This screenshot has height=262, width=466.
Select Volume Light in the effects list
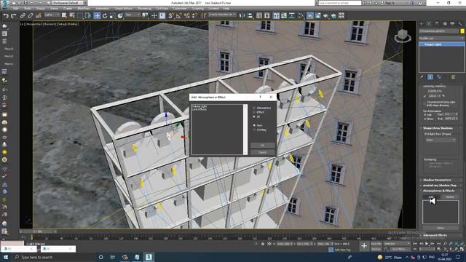(200, 106)
